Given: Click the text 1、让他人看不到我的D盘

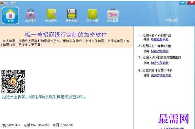Looking at the screenshot, I should (155, 35).
